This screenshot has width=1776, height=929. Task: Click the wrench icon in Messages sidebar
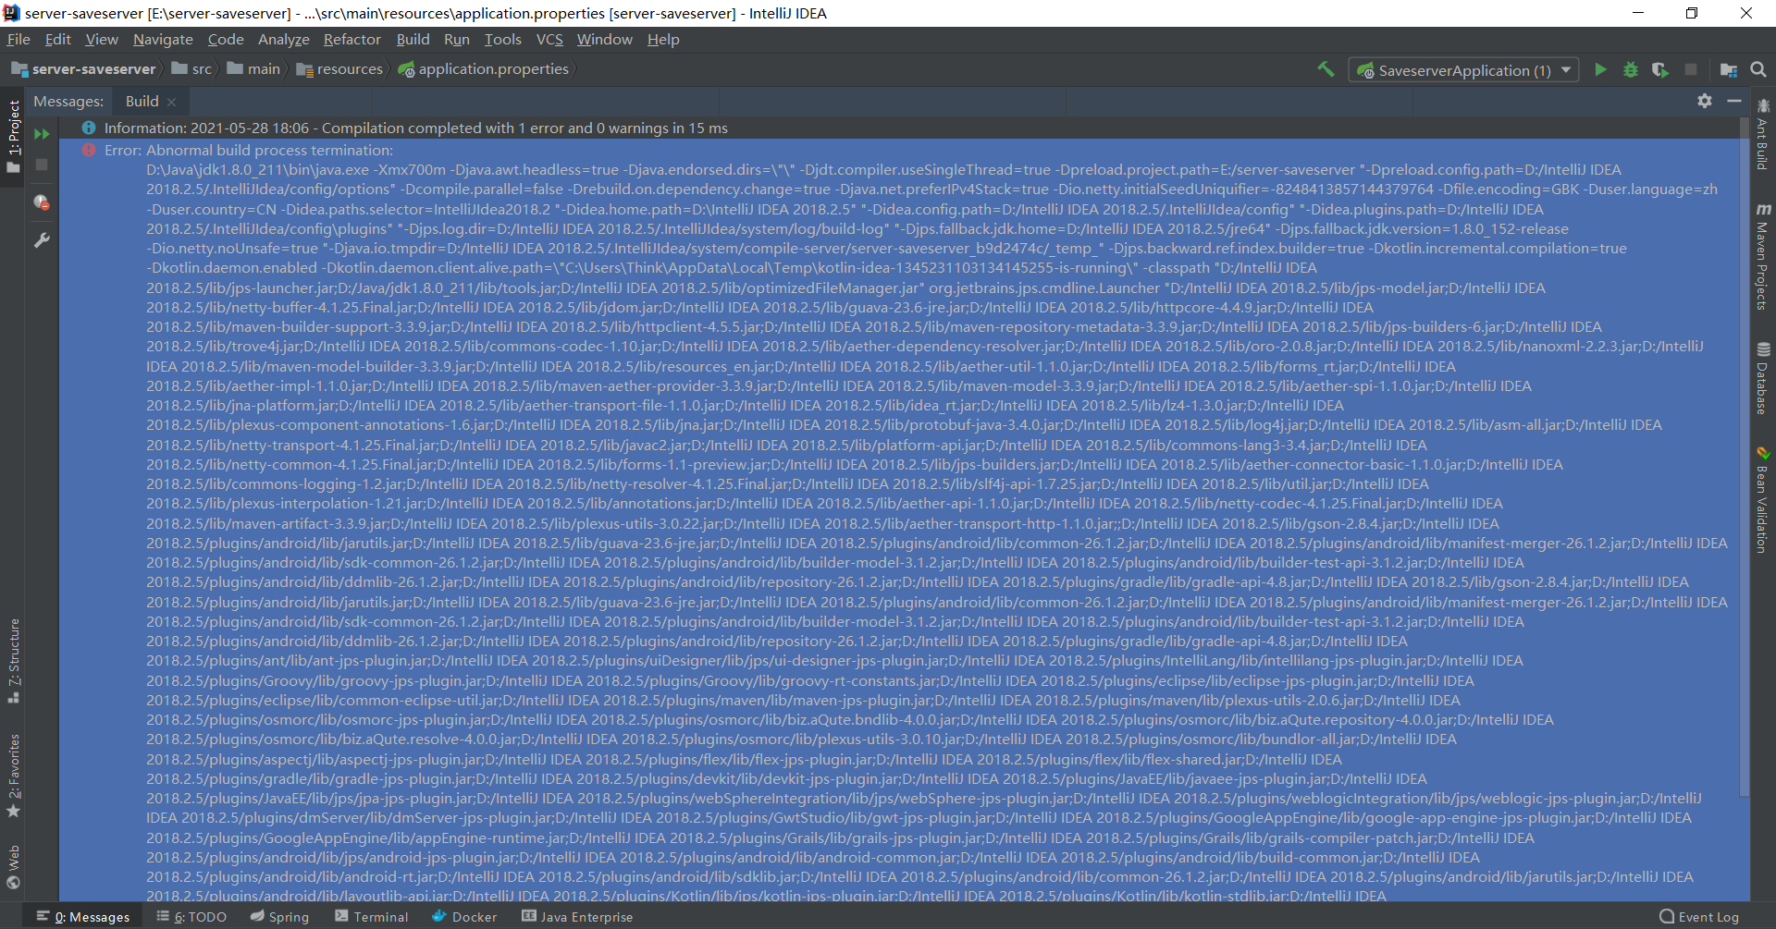coord(42,240)
